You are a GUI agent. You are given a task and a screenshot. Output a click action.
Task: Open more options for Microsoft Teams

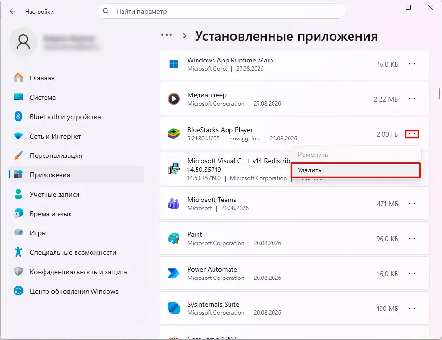[412, 203]
